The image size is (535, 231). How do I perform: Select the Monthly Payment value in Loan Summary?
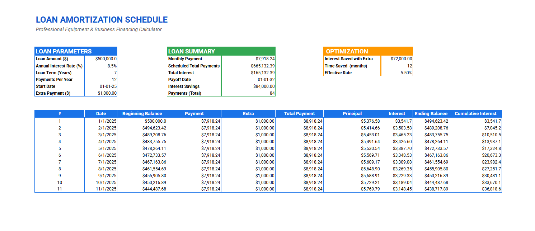[x=248, y=59]
